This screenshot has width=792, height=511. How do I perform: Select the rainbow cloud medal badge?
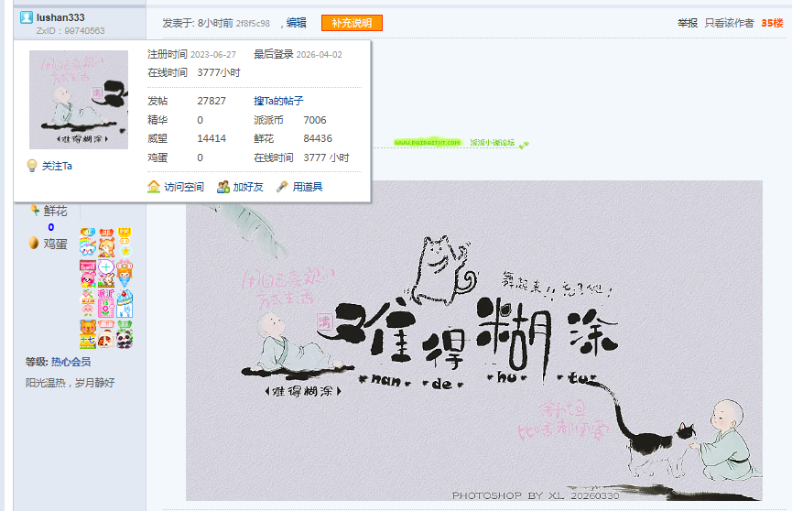click(x=87, y=242)
